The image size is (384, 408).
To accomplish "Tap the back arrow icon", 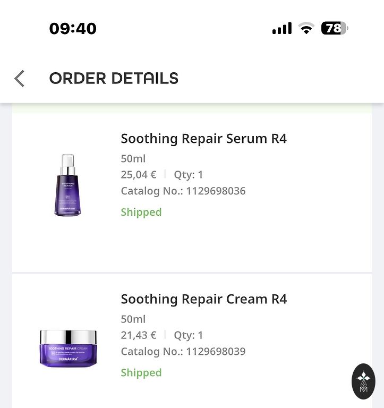I will pyautogui.click(x=20, y=79).
